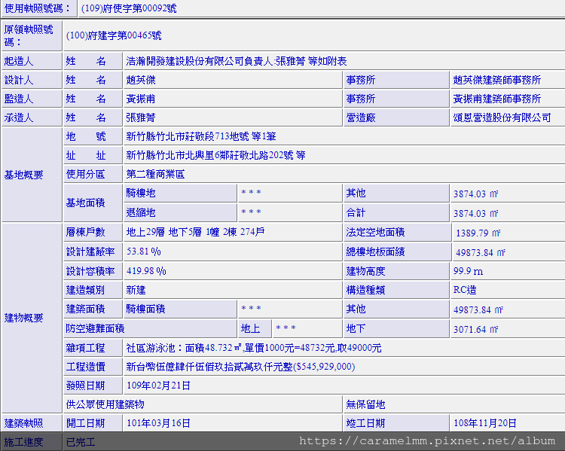This screenshot has width=565, height=451.
Task: Select coverage ratio 53.81 %
Action: tap(143, 251)
